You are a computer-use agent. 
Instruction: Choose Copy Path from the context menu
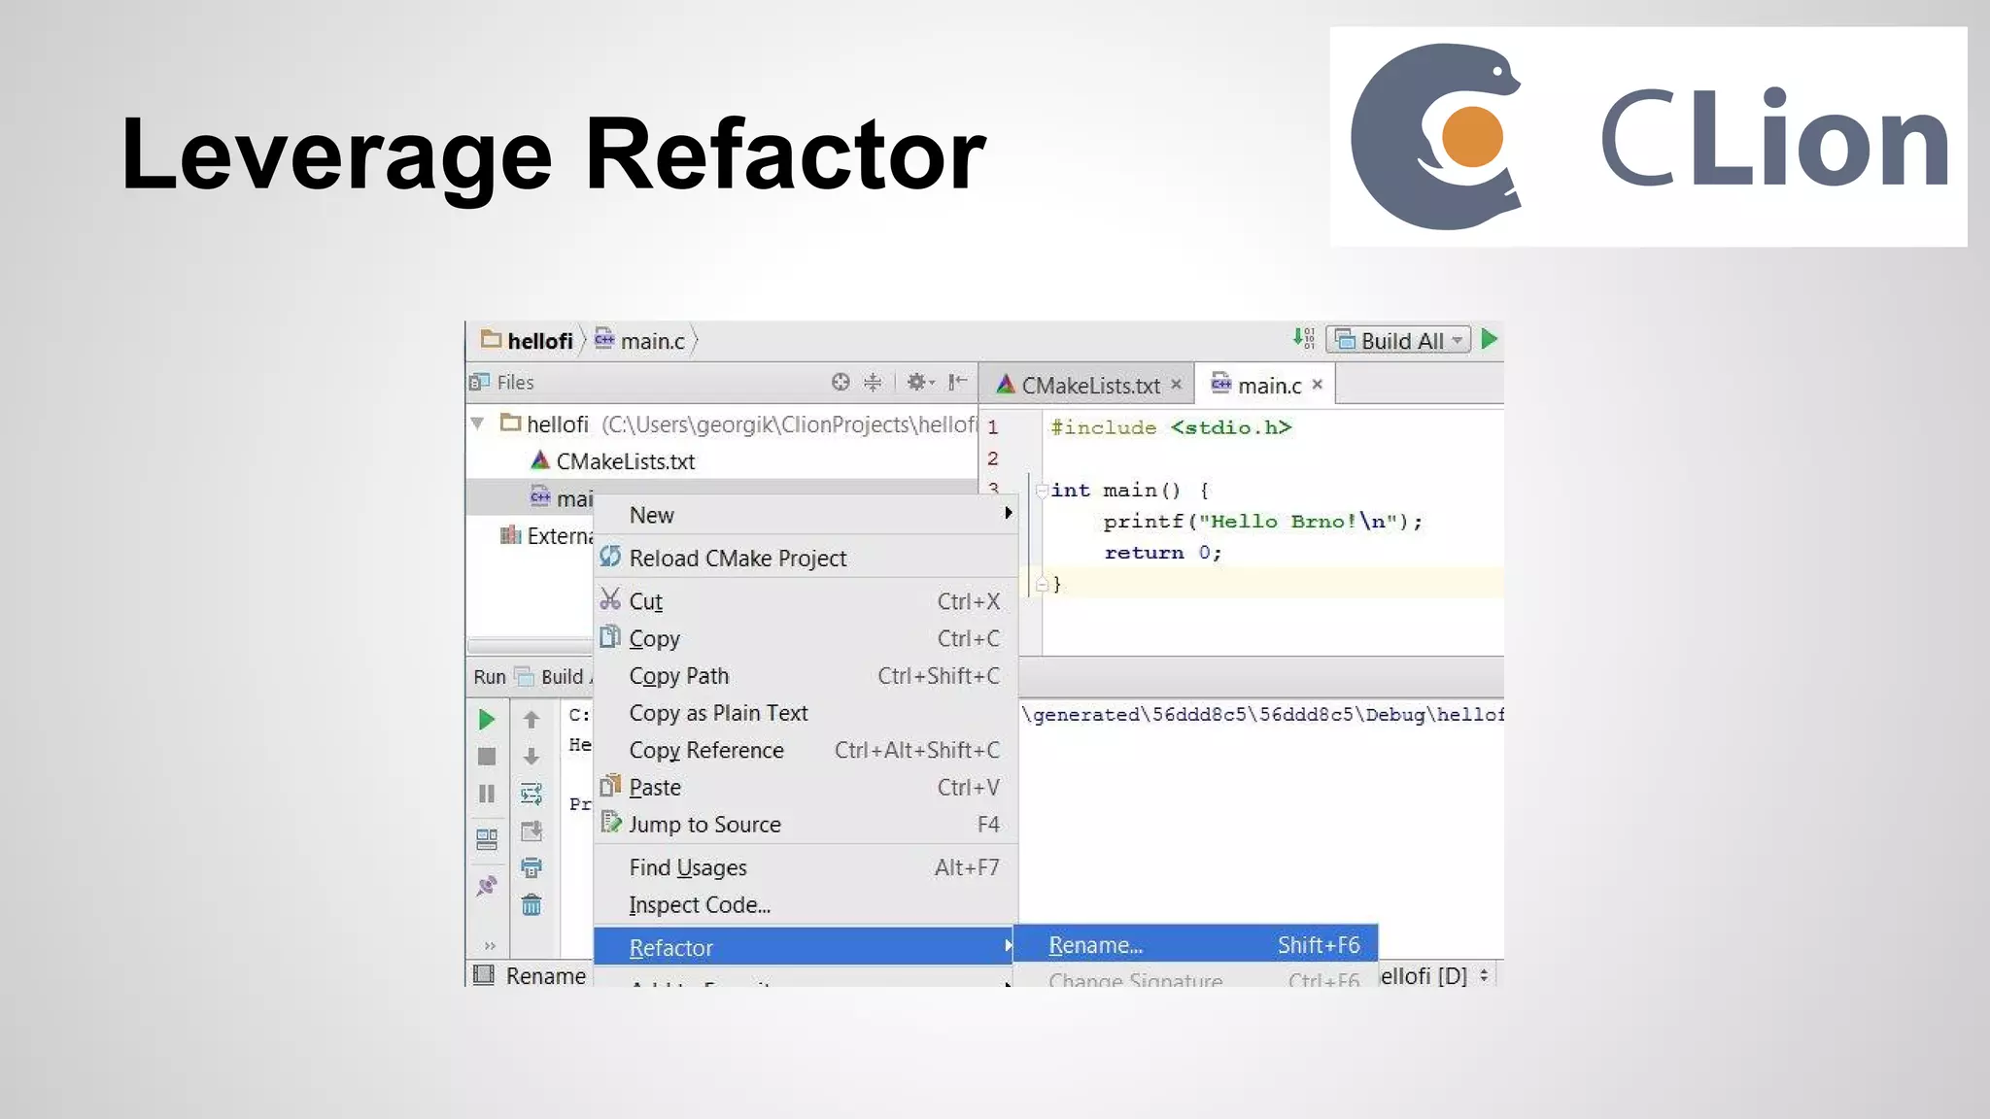click(x=806, y=676)
